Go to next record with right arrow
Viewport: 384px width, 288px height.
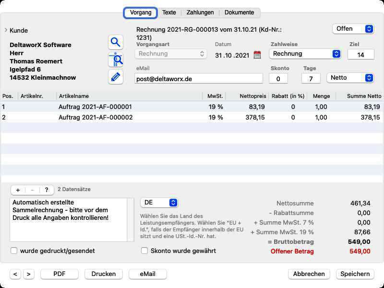click(28, 274)
